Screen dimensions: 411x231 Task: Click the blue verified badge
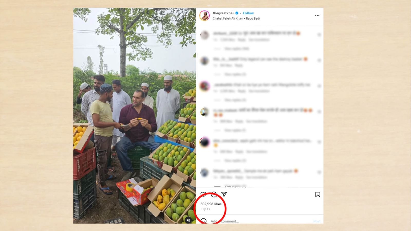pos(237,13)
